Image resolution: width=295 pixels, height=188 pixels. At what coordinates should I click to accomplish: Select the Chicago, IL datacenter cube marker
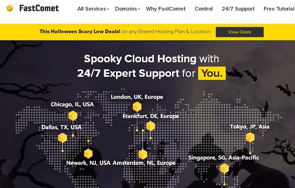click(73, 116)
